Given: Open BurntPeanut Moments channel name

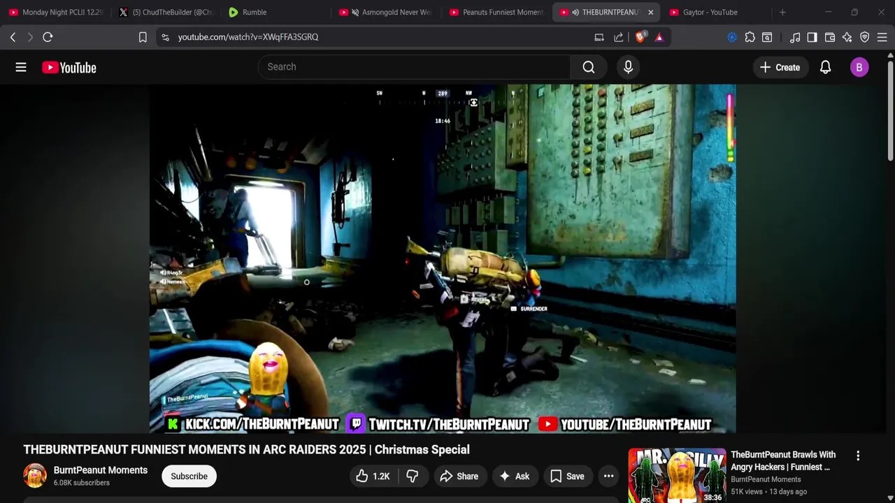Looking at the screenshot, I should pyautogui.click(x=101, y=470).
